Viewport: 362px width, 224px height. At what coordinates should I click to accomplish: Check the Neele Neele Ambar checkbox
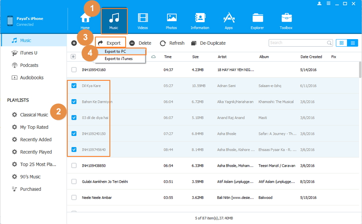74,198
